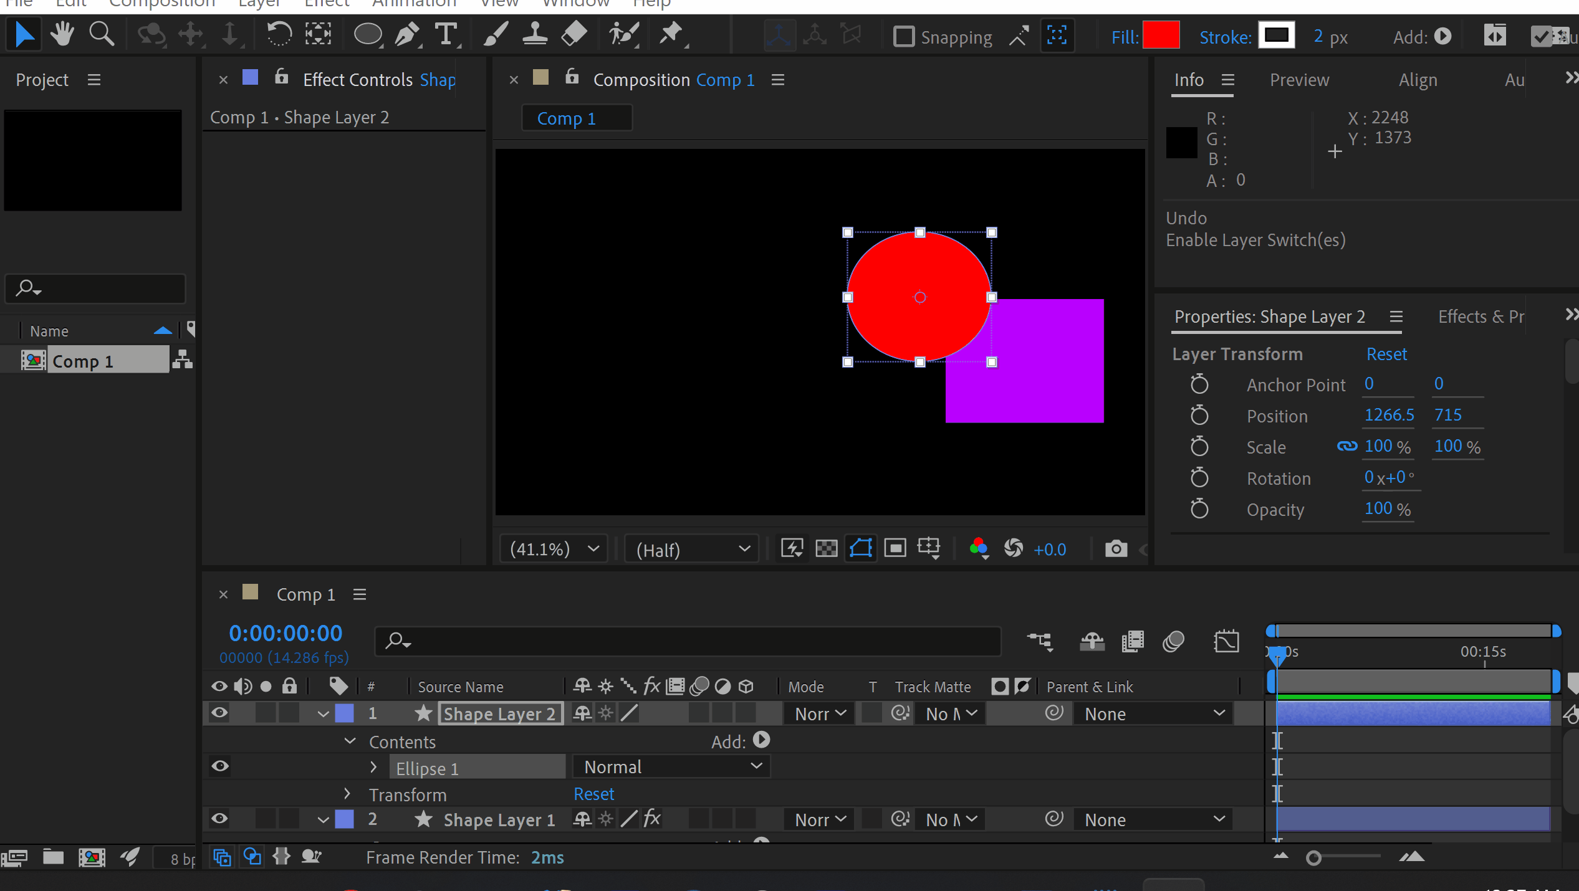
Task: Click Reset next to Layer Transform
Action: pyautogui.click(x=1386, y=354)
